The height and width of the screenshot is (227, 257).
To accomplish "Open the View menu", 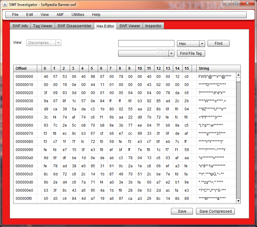I will click(45, 15).
